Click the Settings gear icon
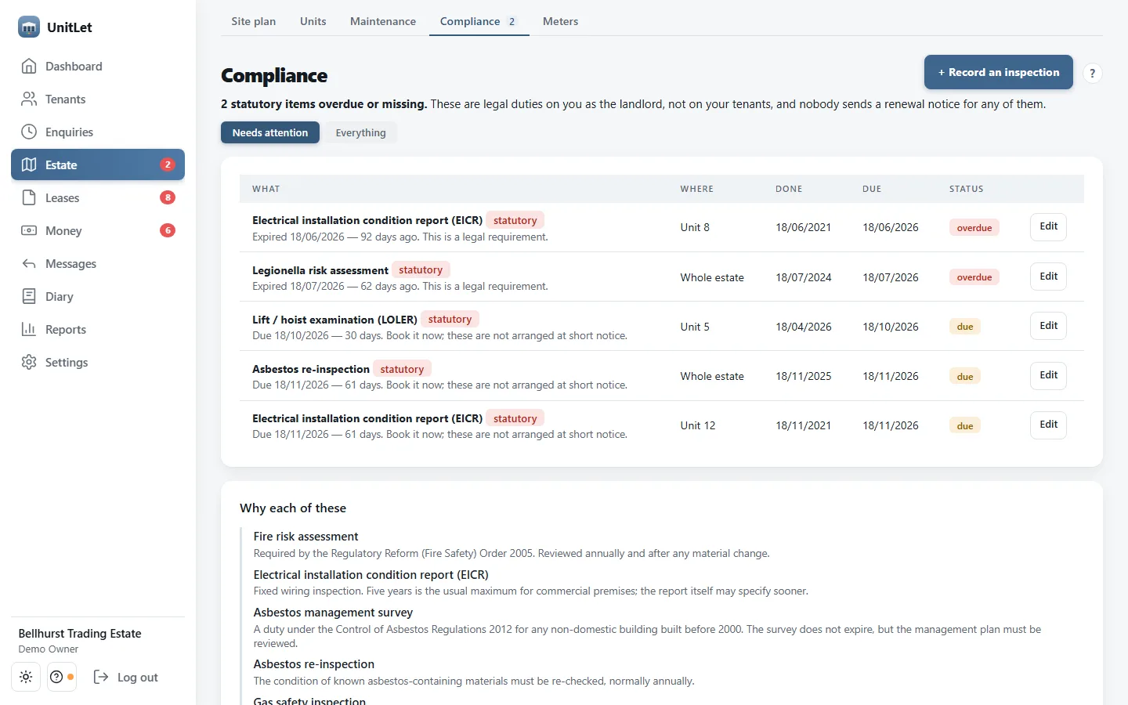This screenshot has width=1128, height=705. [29, 363]
